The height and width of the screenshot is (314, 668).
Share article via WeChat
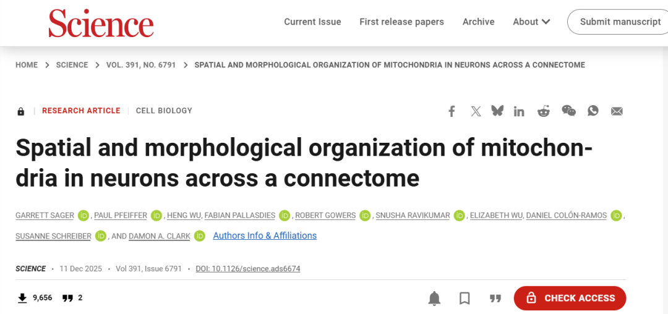pos(568,111)
